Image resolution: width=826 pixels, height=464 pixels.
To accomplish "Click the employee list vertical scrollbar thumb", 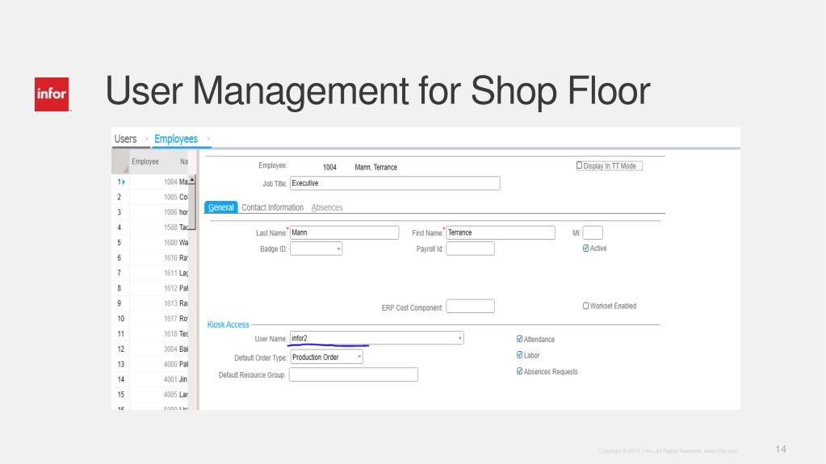I will point(192,207).
